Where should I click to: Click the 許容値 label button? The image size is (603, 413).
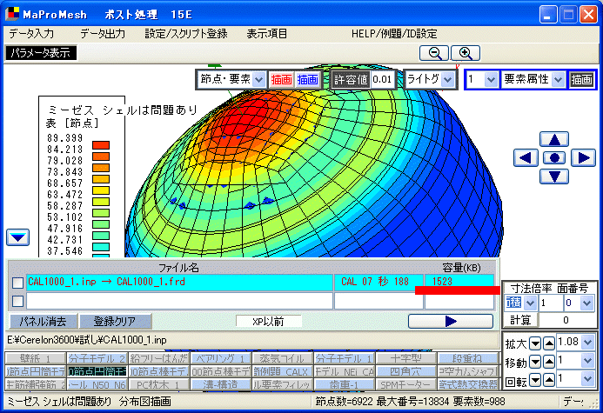coord(352,80)
